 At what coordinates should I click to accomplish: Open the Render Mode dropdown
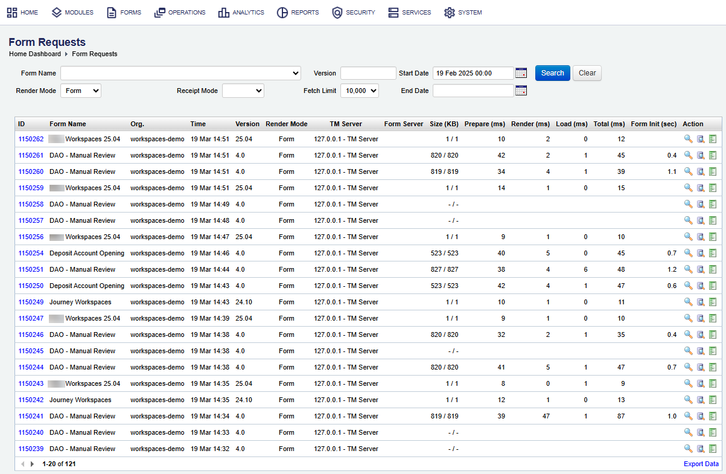81,91
